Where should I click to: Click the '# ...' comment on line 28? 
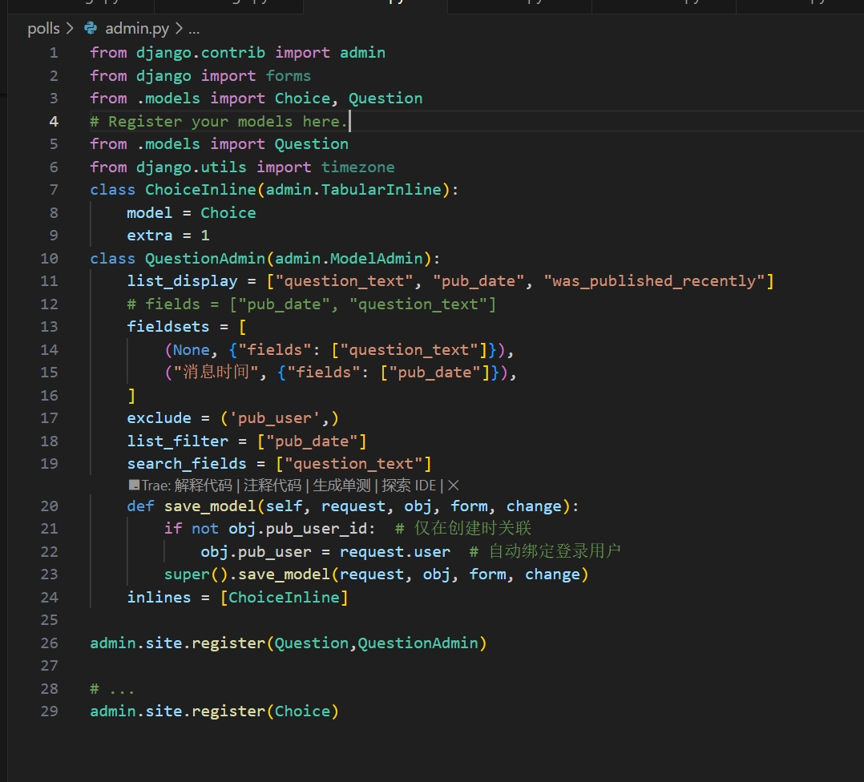point(112,689)
